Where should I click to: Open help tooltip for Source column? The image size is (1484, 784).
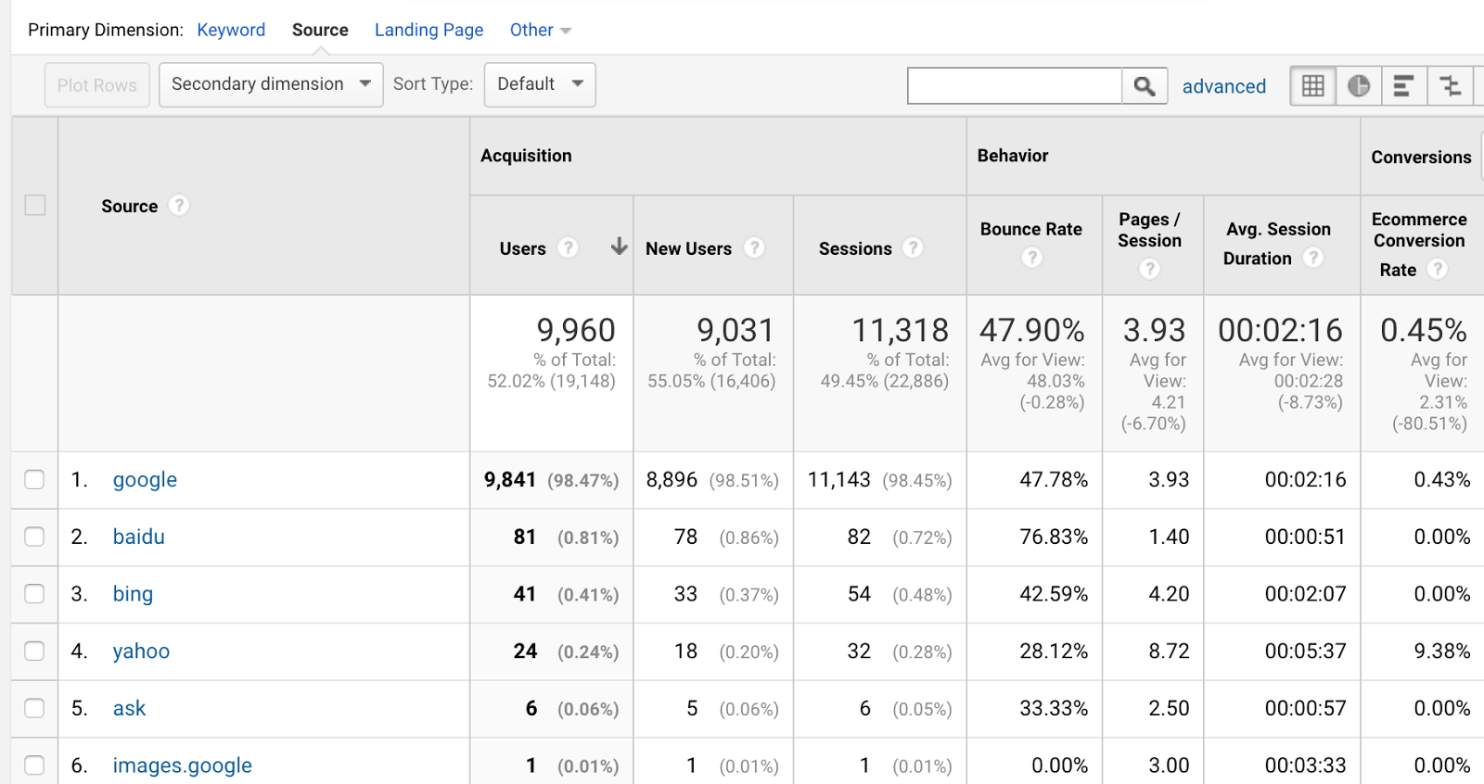click(179, 205)
